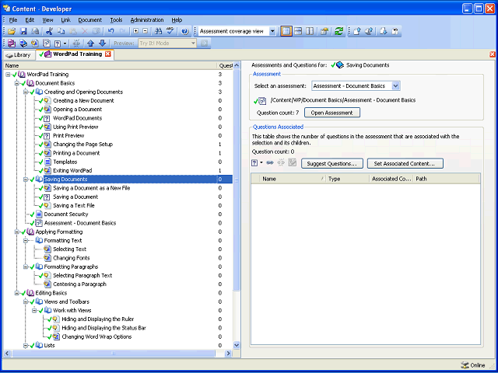The height and width of the screenshot is (373, 498).
Task: Switch to the Library tab
Action: tap(19, 55)
